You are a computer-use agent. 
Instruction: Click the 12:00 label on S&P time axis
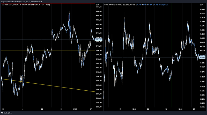pos(76,109)
